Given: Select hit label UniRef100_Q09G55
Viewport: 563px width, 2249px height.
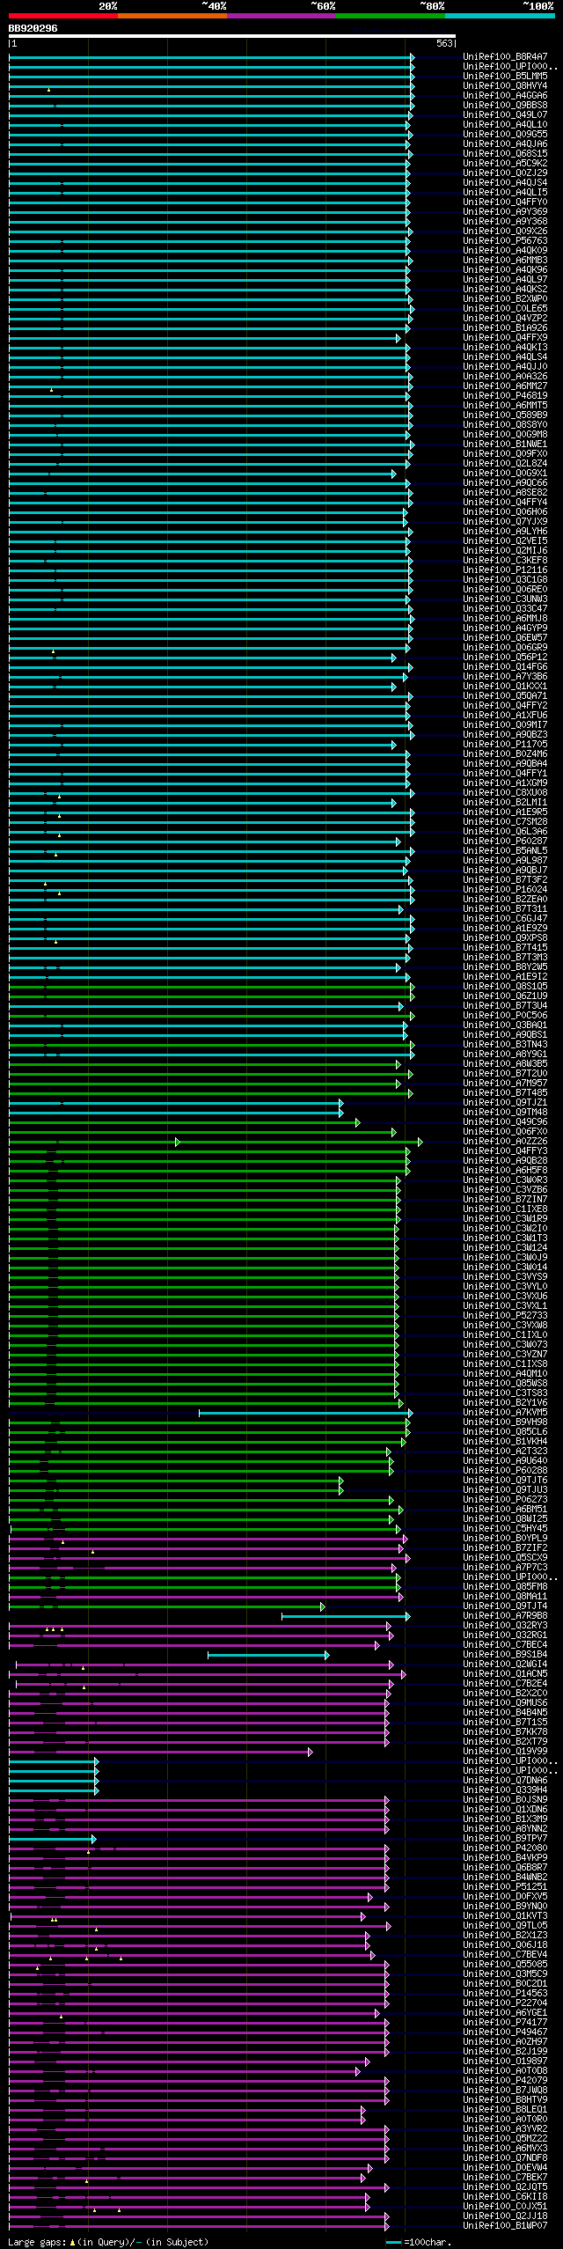Looking at the screenshot, I should click(505, 135).
